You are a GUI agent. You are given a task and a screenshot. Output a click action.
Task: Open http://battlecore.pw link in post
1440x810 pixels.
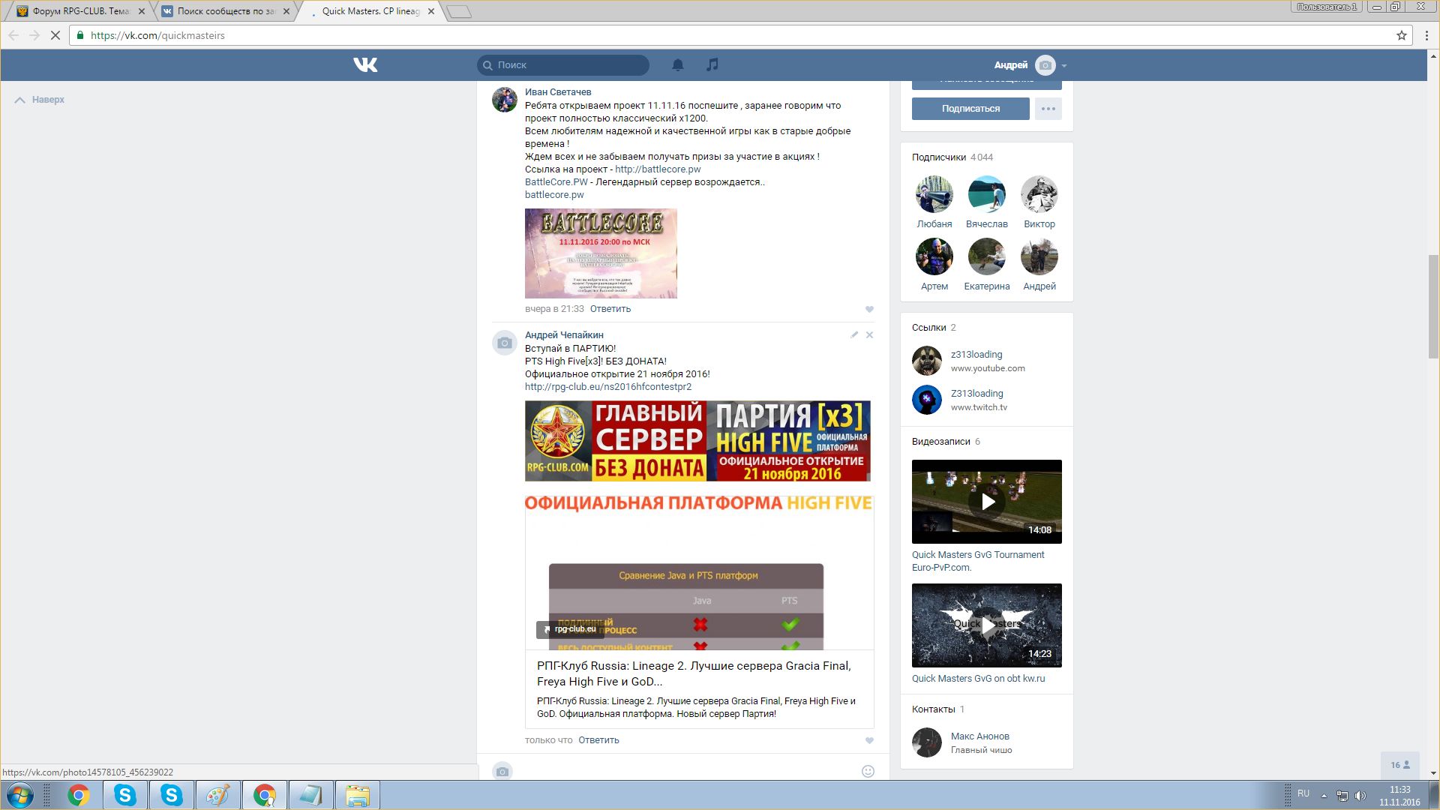(658, 169)
